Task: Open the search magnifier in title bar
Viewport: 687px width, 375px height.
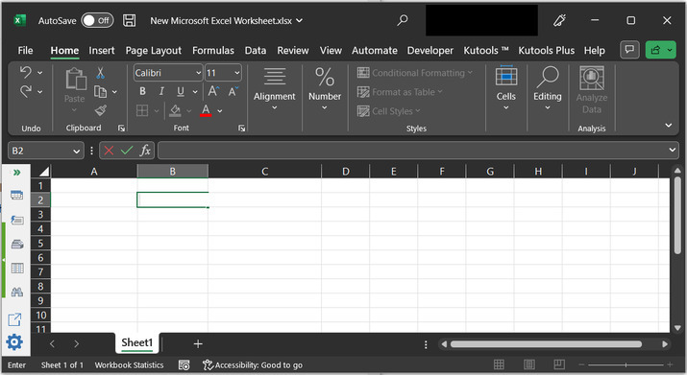Action: pyautogui.click(x=403, y=20)
